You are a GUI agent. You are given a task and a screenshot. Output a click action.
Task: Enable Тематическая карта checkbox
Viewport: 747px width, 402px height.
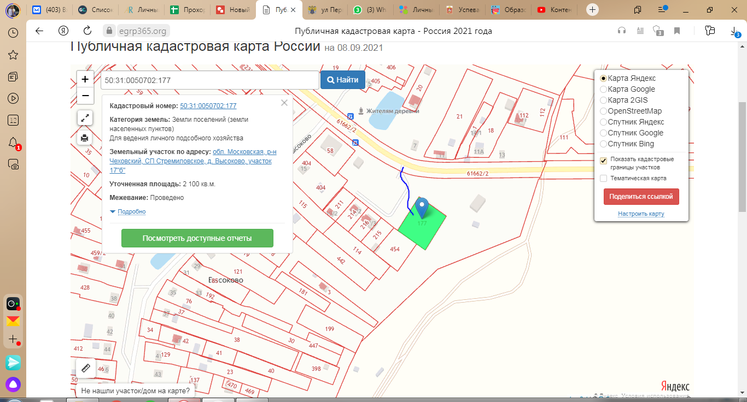pos(604,178)
